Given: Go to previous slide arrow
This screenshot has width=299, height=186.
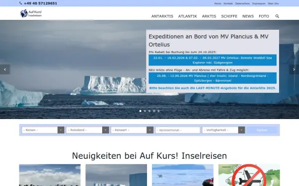Looking at the screenshot, I should coord(5,69).
